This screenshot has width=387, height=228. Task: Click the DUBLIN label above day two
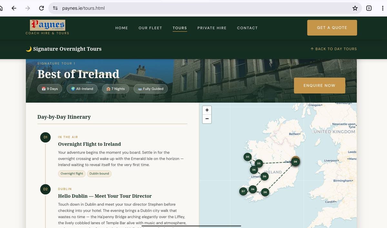pos(65,189)
